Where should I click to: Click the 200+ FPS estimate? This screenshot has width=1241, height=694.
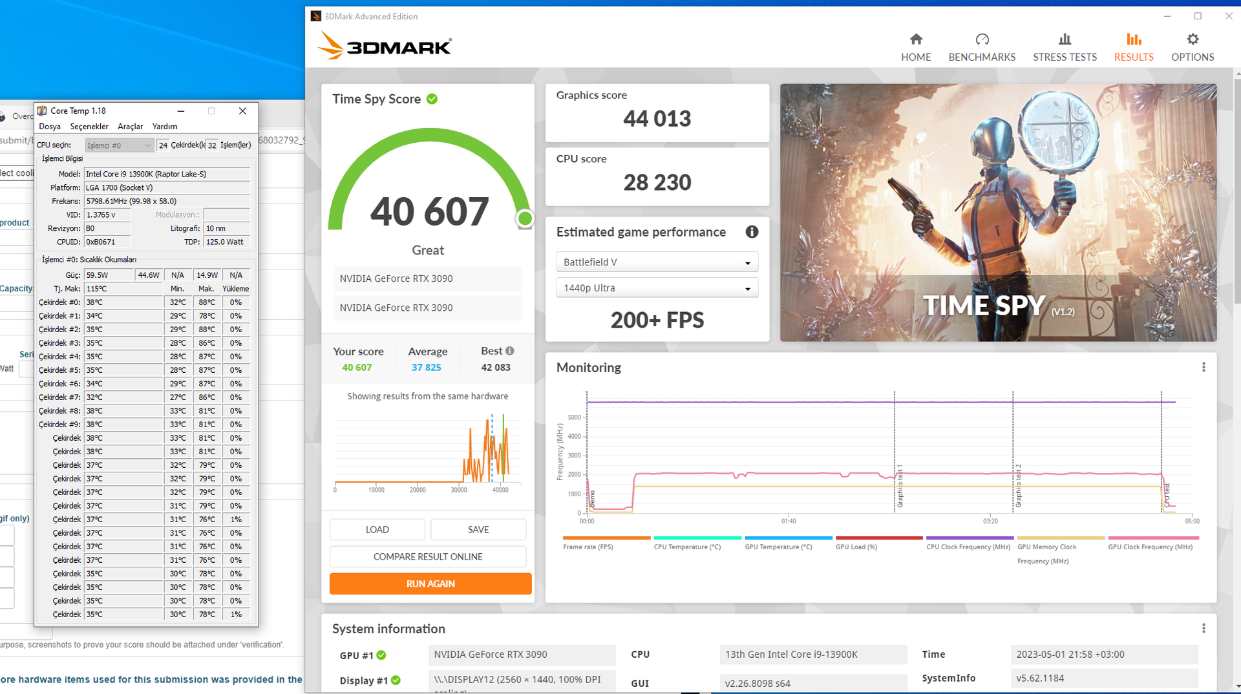pyautogui.click(x=657, y=321)
